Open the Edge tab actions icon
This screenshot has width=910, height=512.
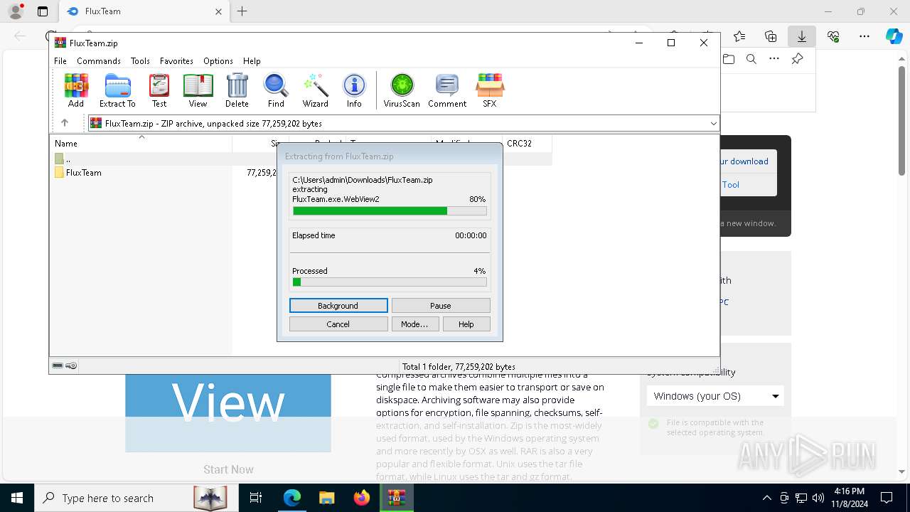[x=43, y=11]
